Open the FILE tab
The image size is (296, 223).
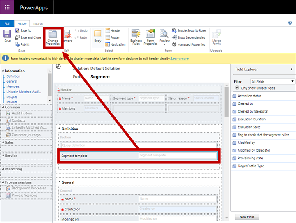point(7,23)
